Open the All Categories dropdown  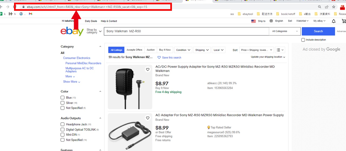coord(285,31)
